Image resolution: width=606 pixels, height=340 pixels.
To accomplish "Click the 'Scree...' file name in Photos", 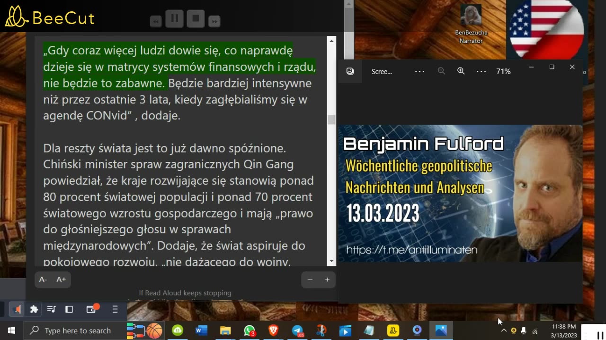I will 382,72.
